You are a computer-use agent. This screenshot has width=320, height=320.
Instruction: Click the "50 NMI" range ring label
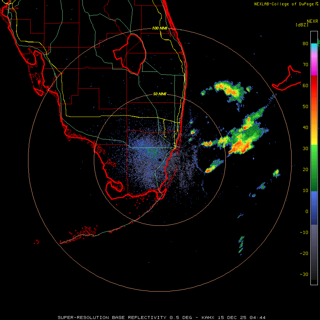pyautogui.click(x=160, y=94)
